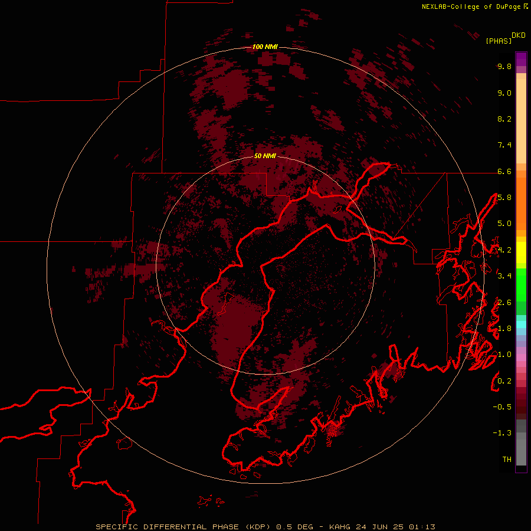This screenshot has height=531, width=531.
Task: Click the 4.2 scale value
Action: click(504, 250)
